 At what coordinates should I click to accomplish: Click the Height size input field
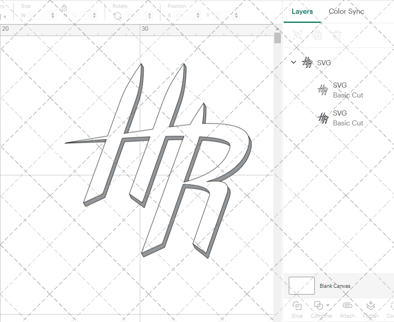(81, 16)
